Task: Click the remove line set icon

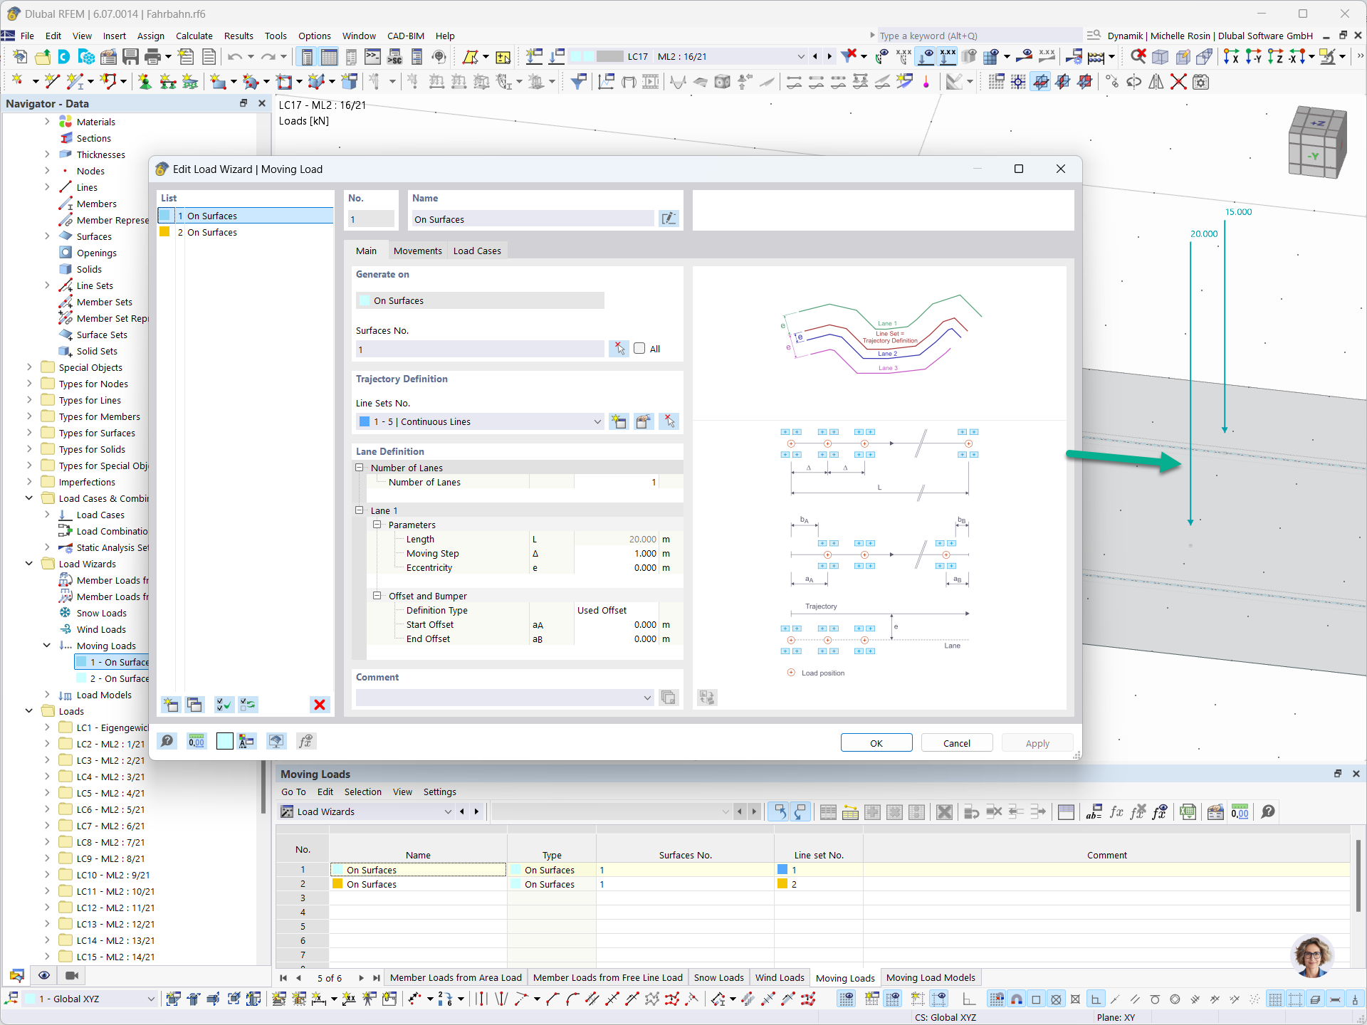Action: [x=667, y=421]
